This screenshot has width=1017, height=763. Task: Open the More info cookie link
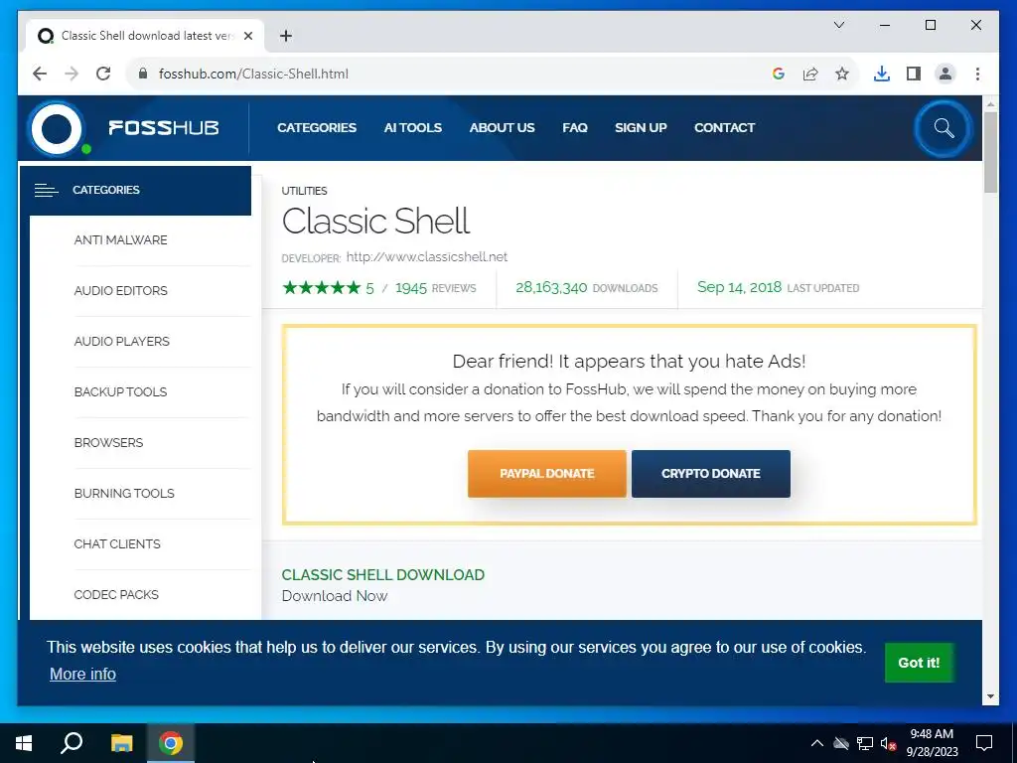pyautogui.click(x=82, y=675)
